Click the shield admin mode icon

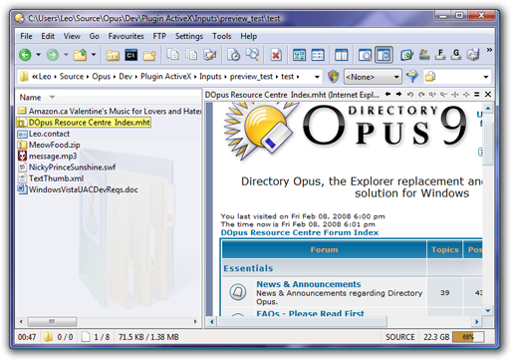pyautogui.click(x=333, y=77)
